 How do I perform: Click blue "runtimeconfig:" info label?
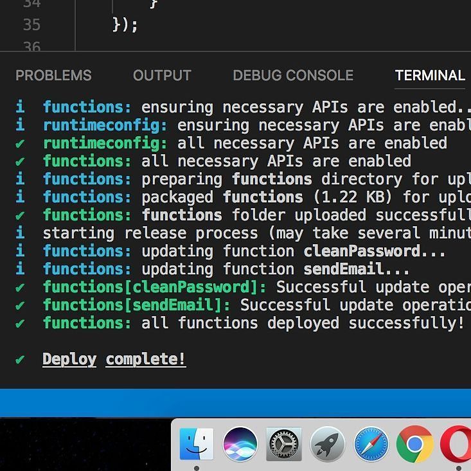(x=105, y=125)
